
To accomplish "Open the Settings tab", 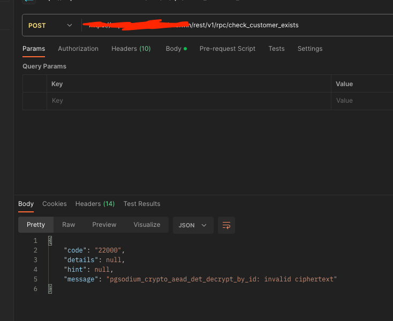I will [310, 49].
